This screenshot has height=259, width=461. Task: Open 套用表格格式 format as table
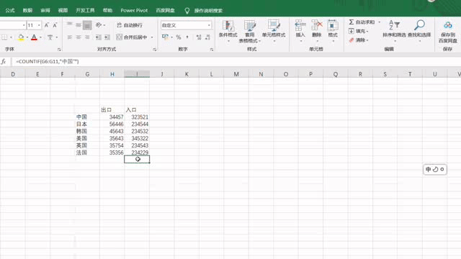[250, 32]
